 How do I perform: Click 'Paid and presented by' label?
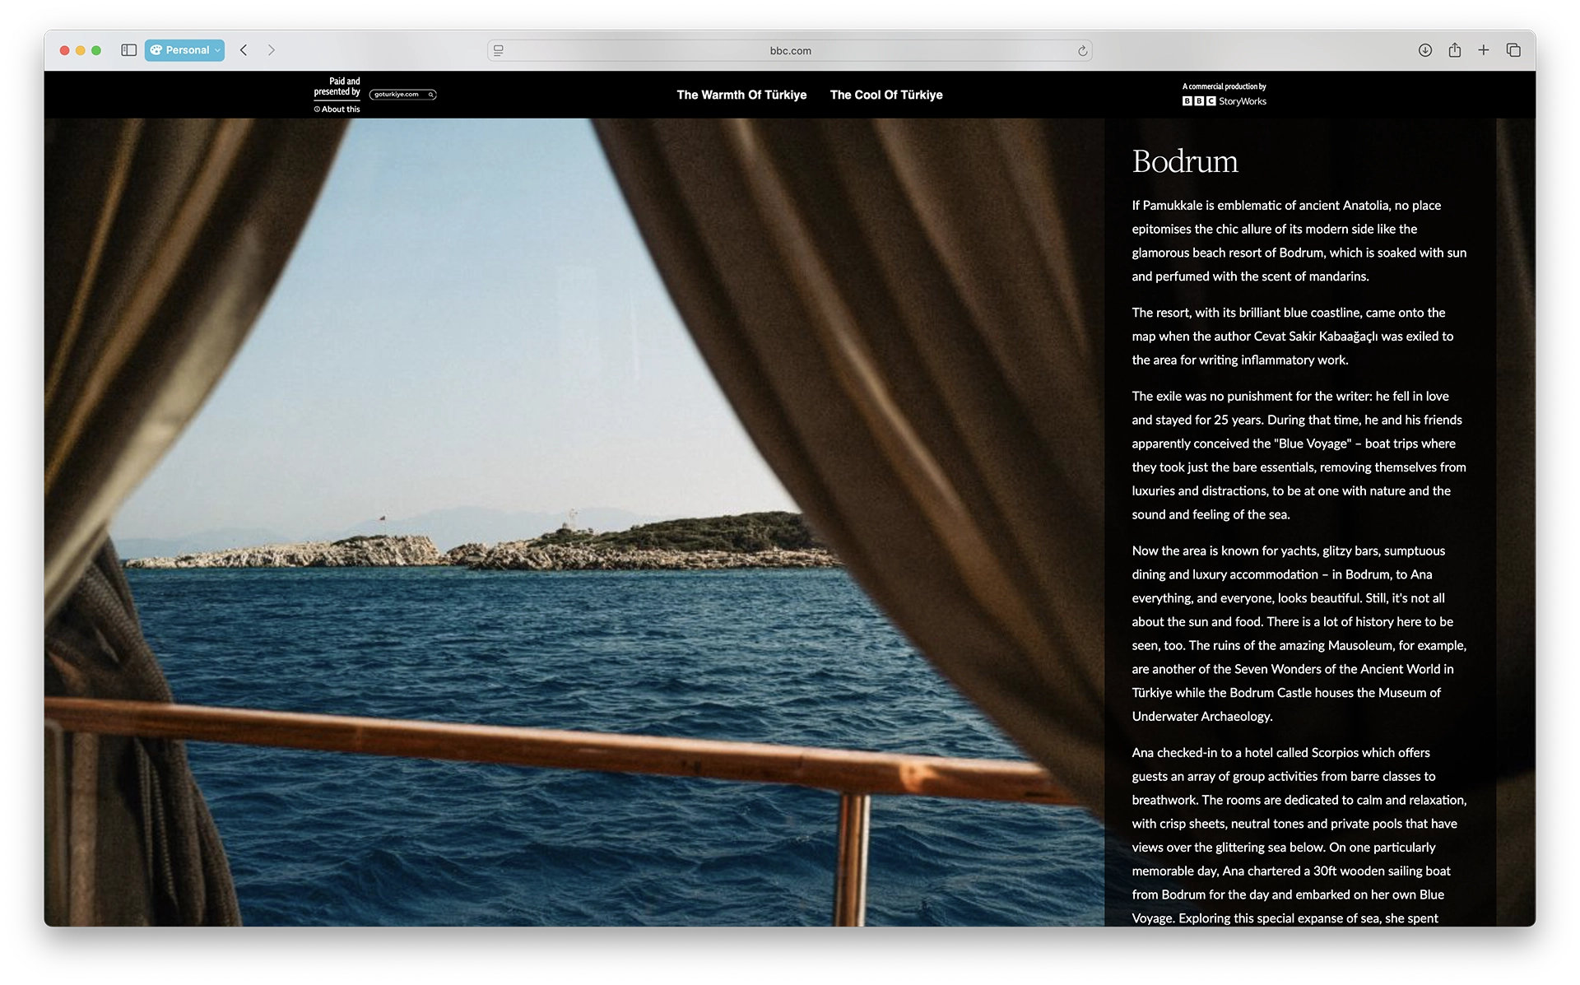337,86
